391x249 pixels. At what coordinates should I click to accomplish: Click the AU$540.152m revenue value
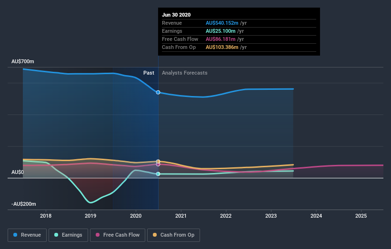click(222, 23)
